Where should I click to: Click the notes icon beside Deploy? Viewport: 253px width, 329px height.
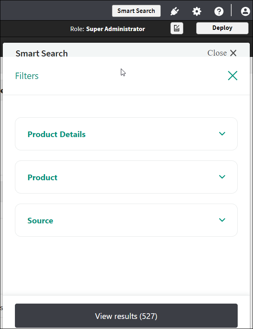[176, 28]
